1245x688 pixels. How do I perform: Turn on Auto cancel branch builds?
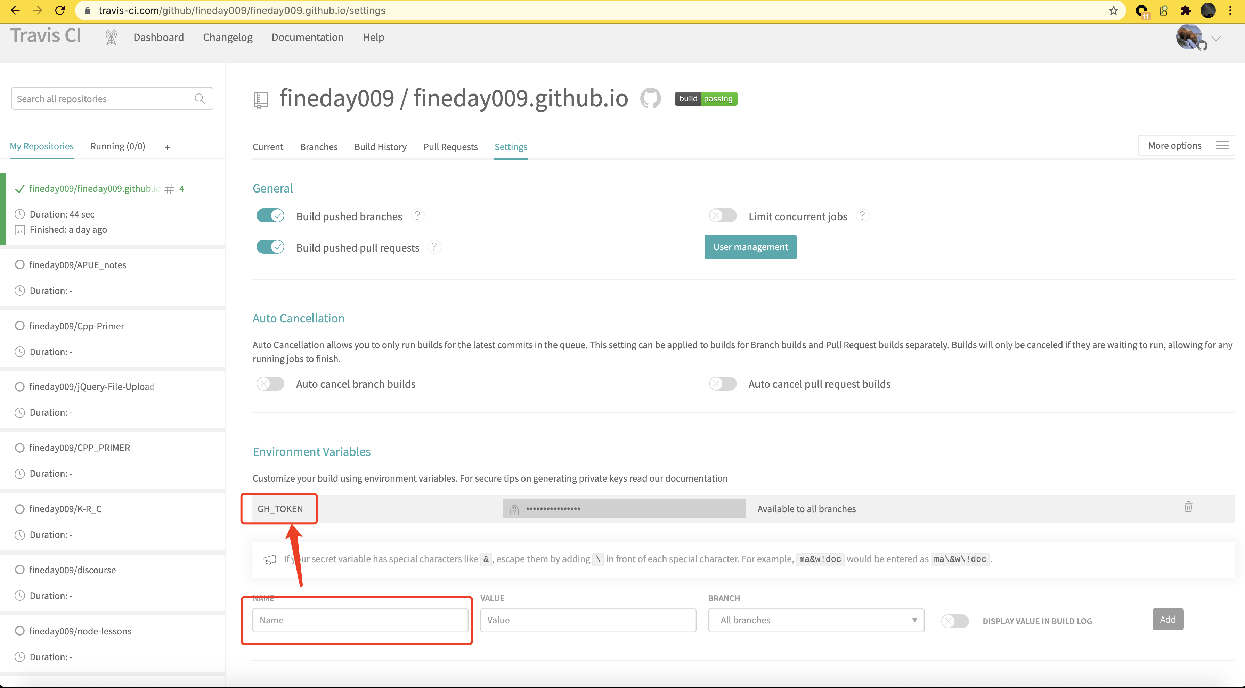[x=270, y=384]
